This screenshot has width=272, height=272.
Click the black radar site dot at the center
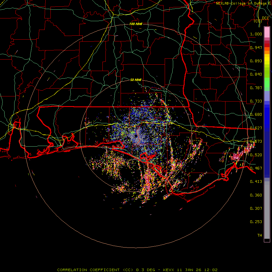[136, 136]
